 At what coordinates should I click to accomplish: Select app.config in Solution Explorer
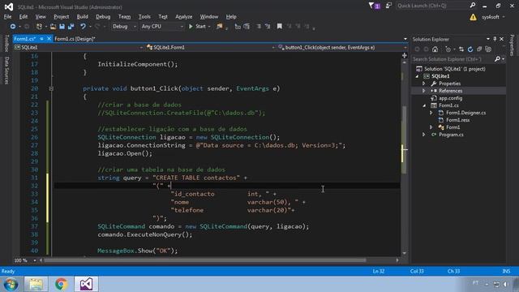(451, 98)
